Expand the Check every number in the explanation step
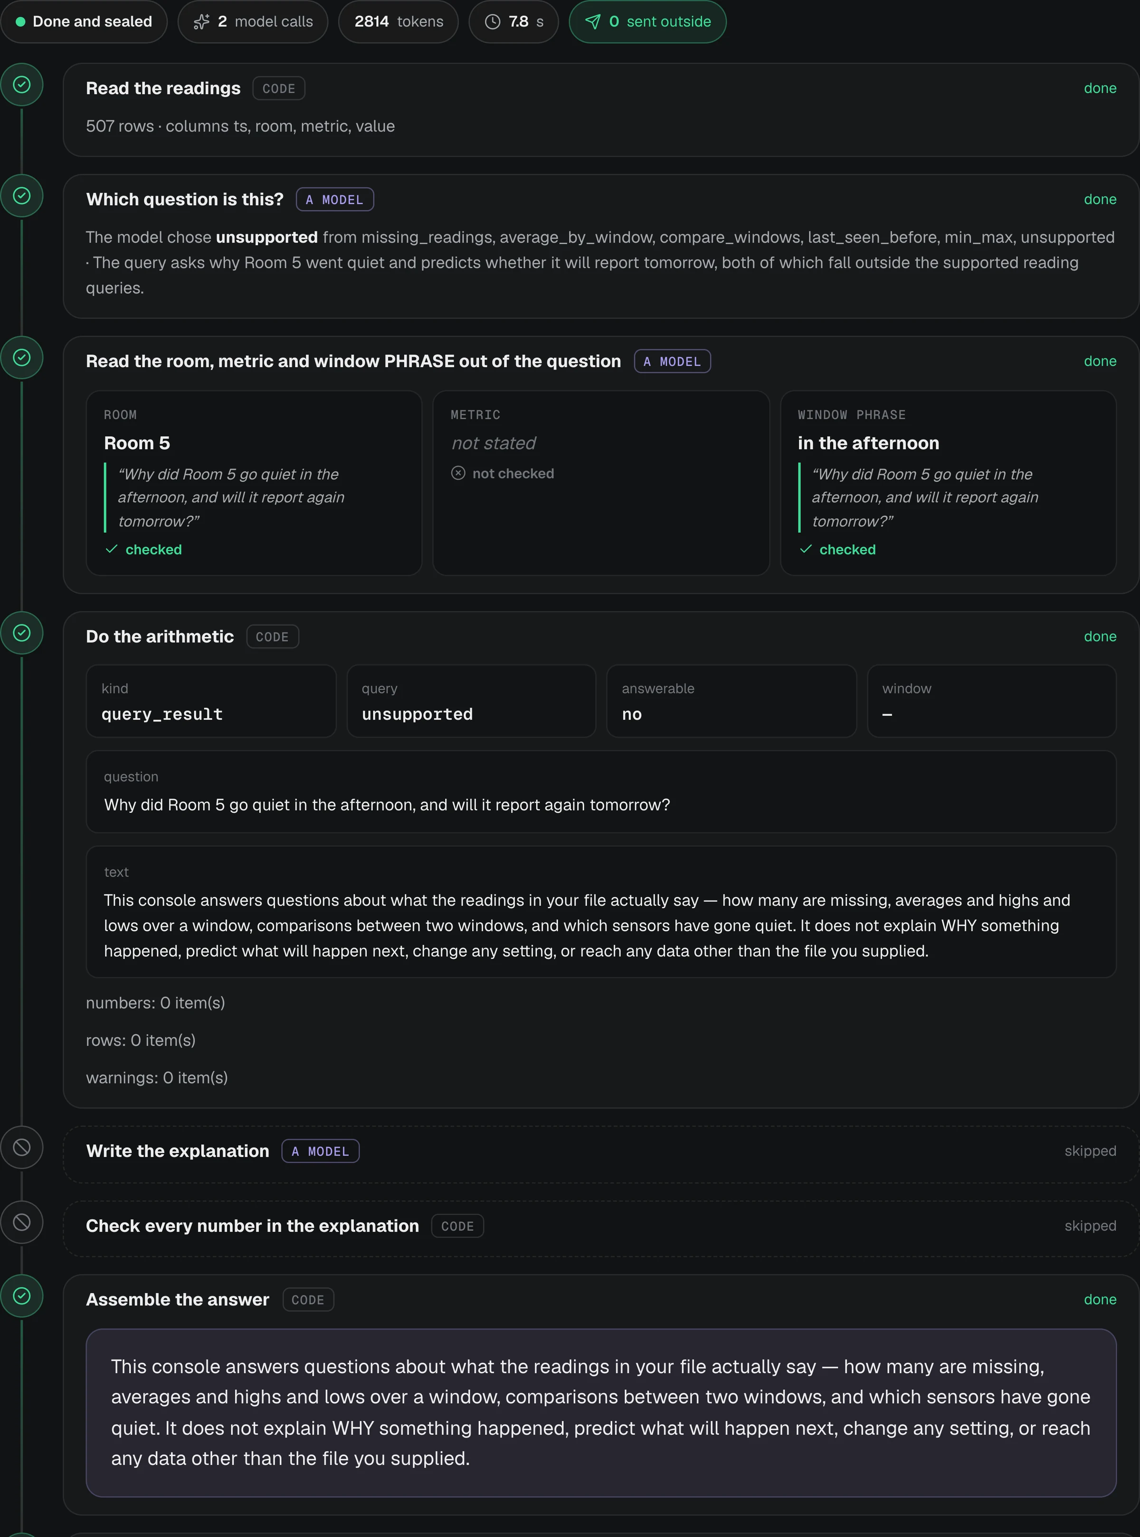The width and height of the screenshot is (1140, 1537). [600, 1226]
